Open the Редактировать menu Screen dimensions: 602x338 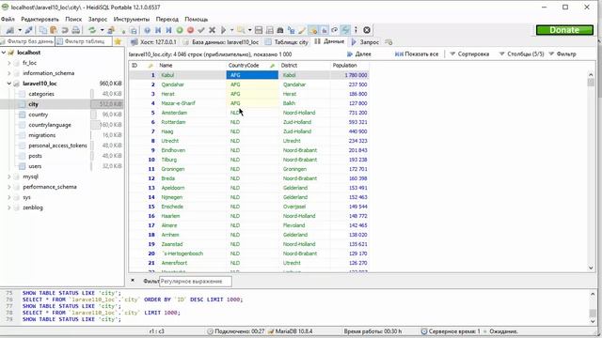click(x=40, y=19)
